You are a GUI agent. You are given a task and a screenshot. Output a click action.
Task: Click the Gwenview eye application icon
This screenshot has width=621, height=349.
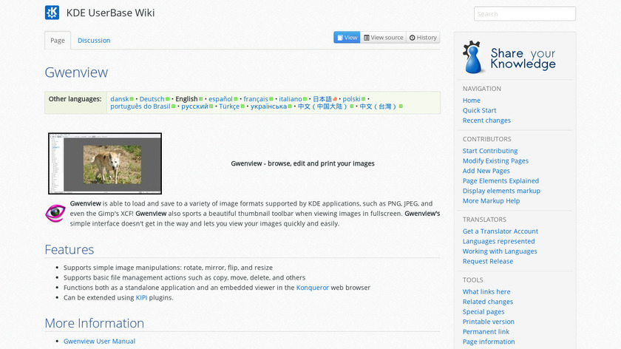coord(55,213)
